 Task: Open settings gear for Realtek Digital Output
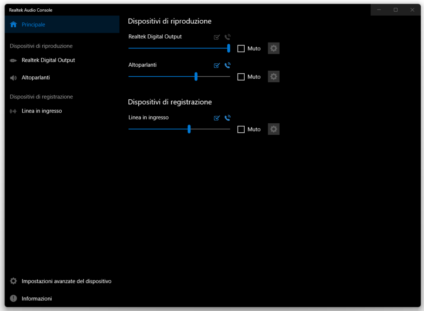[x=274, y=48]
